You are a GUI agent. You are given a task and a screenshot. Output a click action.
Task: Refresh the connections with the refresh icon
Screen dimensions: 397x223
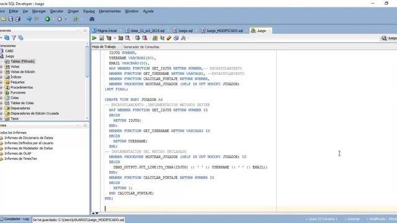tap(7, 38)
